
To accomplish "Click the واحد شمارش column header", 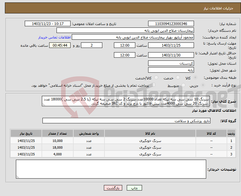I will (89, 133).
